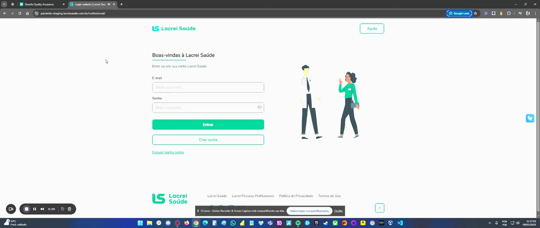Restart the Loom recording

[x=62, y=209]
